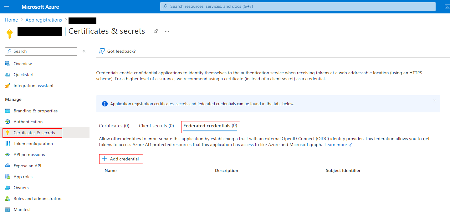Click the Got feedback? link text
Image resolution: width=450 pixels, height=216 pixels.
pos(121,51)
